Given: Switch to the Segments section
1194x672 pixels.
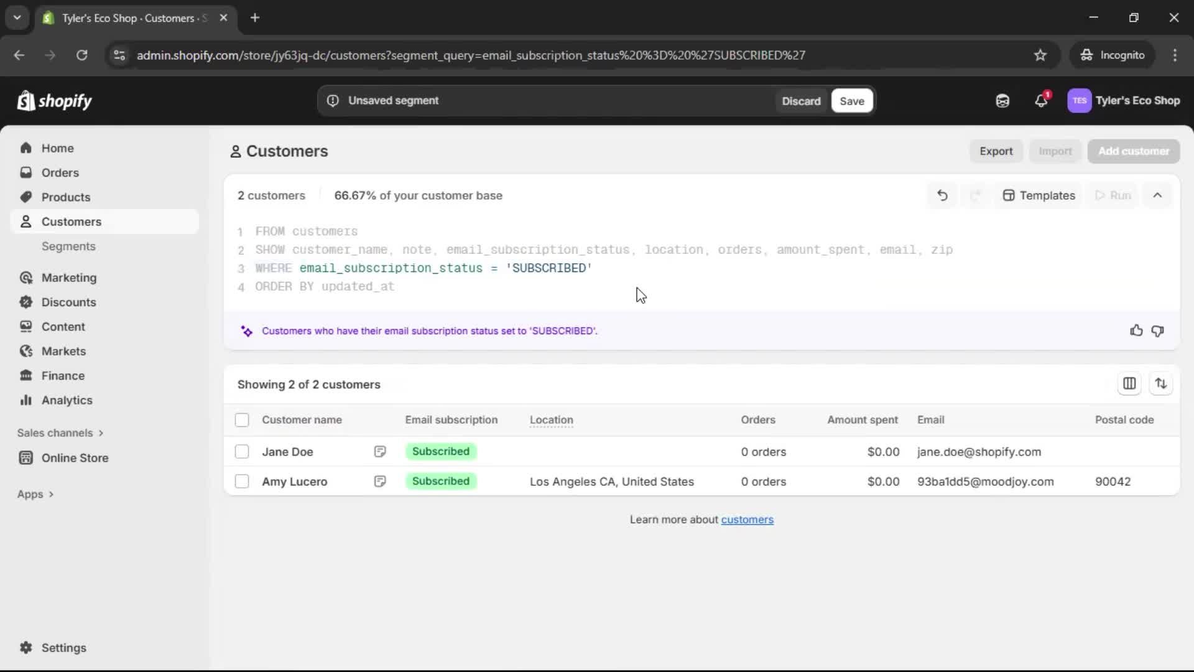Looking at the screenshot, I should pos(69,246).
